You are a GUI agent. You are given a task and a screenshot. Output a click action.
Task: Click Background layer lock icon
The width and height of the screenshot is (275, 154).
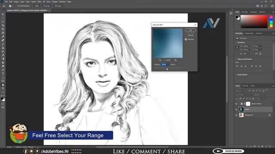tap(269, 115)
